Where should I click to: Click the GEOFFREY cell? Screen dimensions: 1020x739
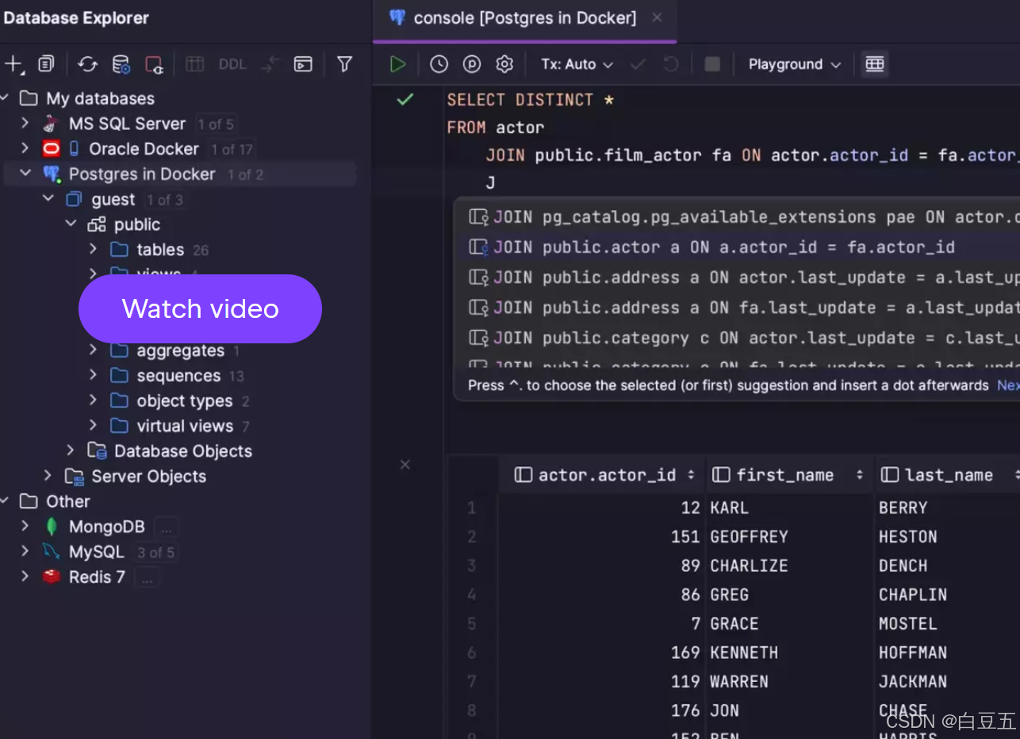coord(749,537)
